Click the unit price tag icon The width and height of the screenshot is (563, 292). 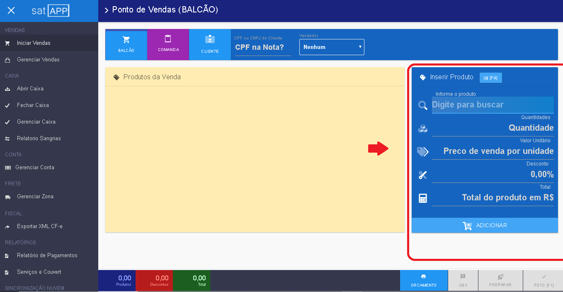[422, 152]
